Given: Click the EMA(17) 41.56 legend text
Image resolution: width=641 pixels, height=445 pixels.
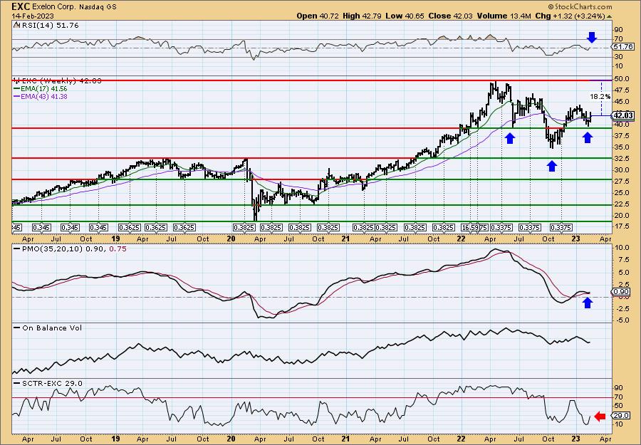Looking at the screenshot, I should pos(43,89).
